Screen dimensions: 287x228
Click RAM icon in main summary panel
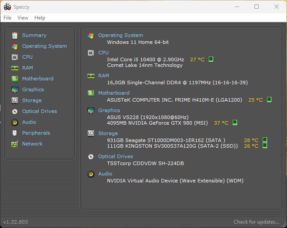(x=91, y=76)
